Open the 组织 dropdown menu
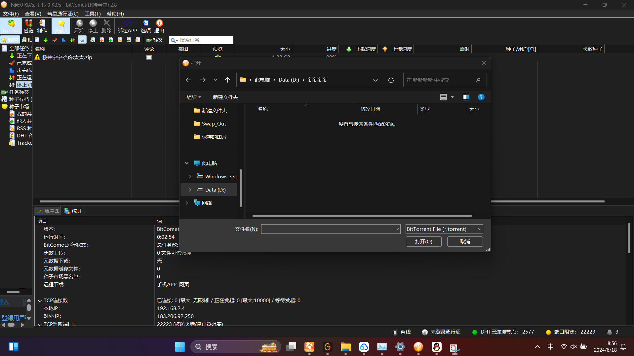 (194, 97)
